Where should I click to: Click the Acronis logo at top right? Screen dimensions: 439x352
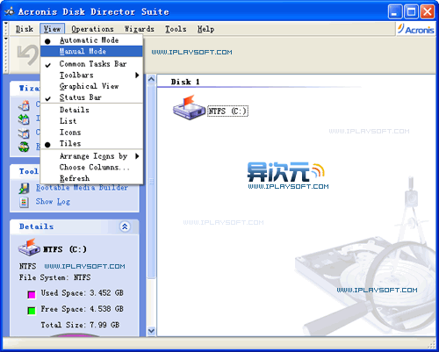click(x=415, y=29)
